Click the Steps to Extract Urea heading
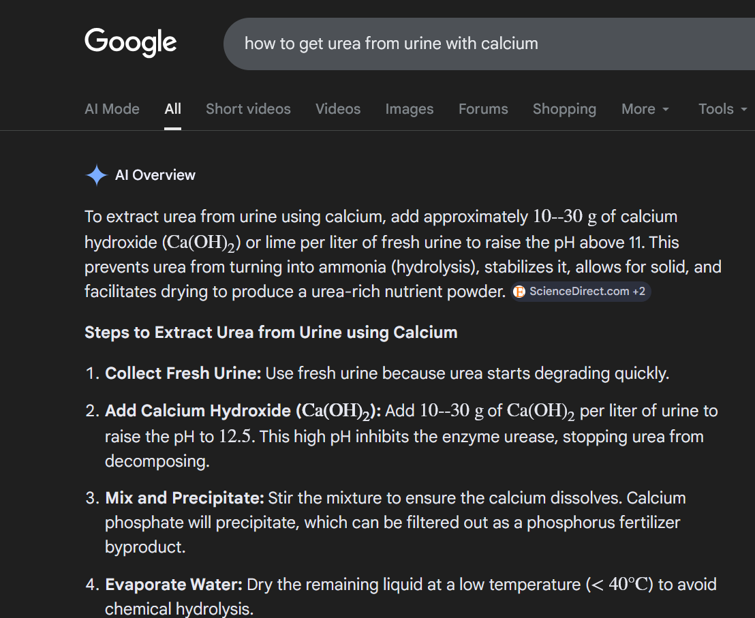This screenshot has width=755, height=618. click(271, 333)
